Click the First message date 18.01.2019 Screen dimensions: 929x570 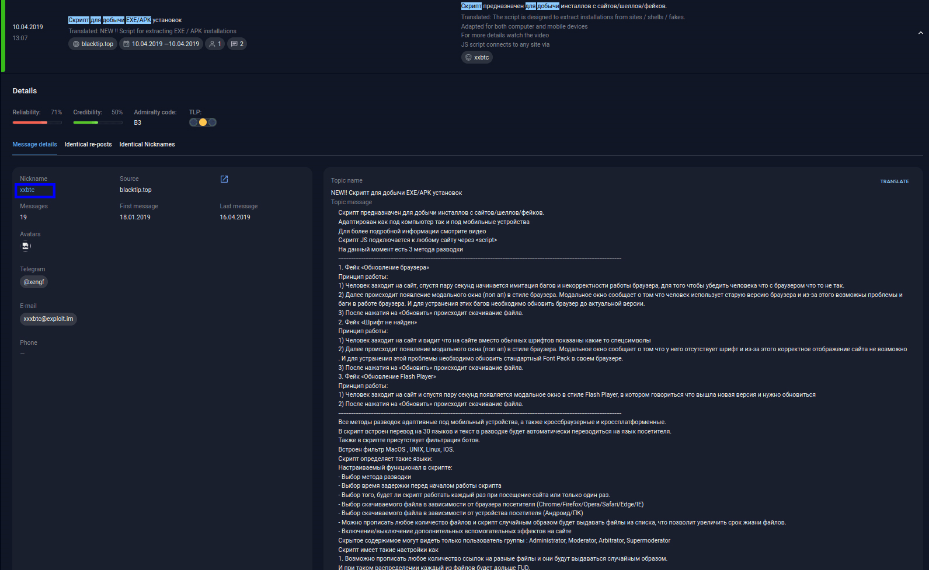coord(135,217)
